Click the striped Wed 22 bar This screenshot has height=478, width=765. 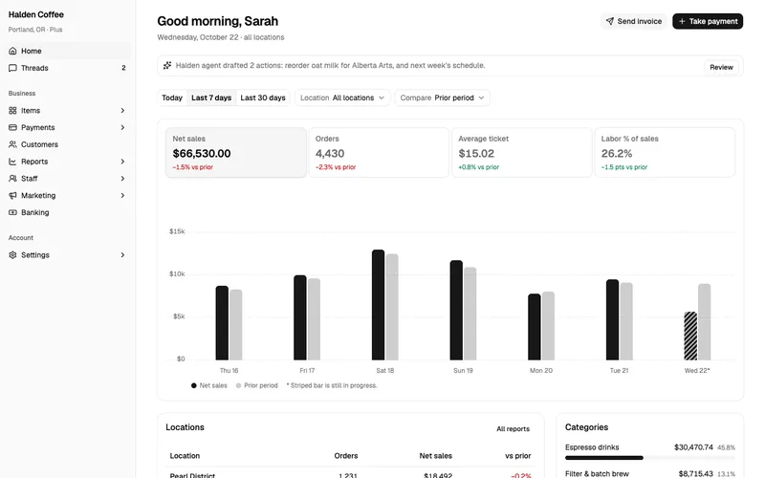(x=690, y=337)
